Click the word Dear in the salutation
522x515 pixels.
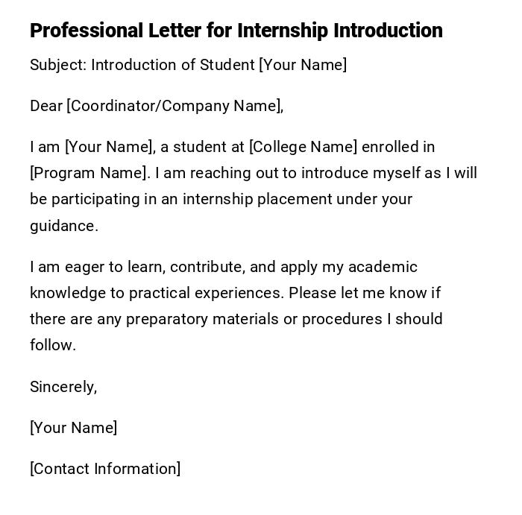[46, 106]
